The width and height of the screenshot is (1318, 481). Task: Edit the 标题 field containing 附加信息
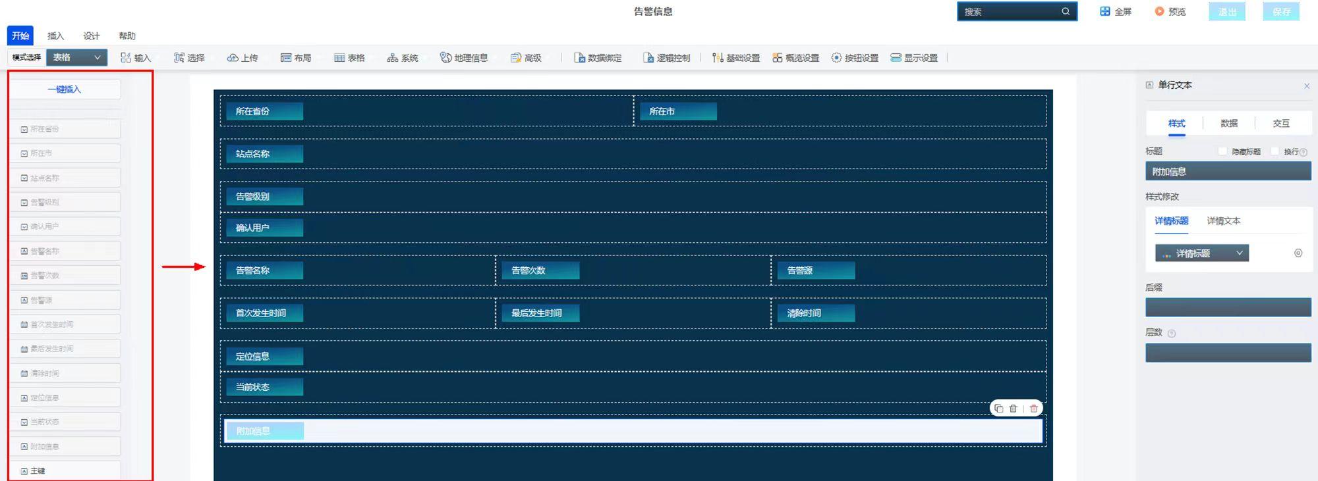(1228, 171)
